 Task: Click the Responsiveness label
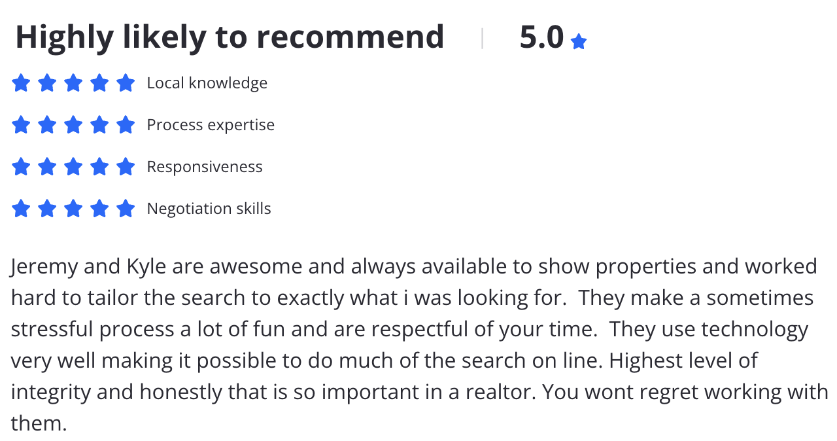tap(205, 167)
